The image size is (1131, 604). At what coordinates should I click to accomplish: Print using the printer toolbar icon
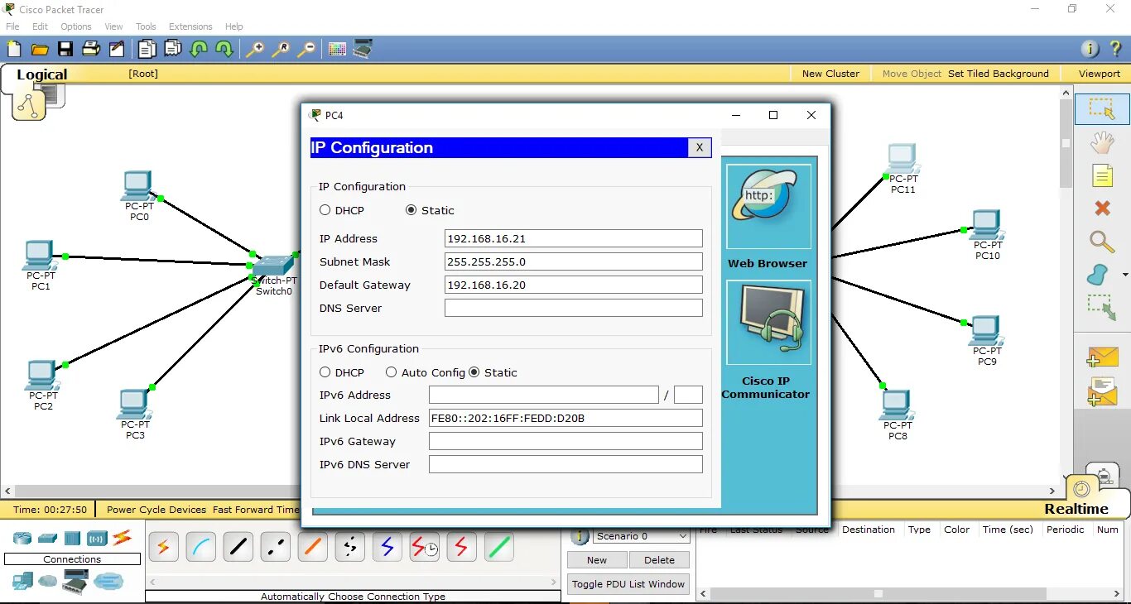click(91, 50)
